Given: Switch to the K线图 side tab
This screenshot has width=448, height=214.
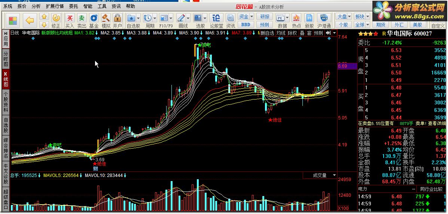Looking at the screenshot, I should click(6, 79).
